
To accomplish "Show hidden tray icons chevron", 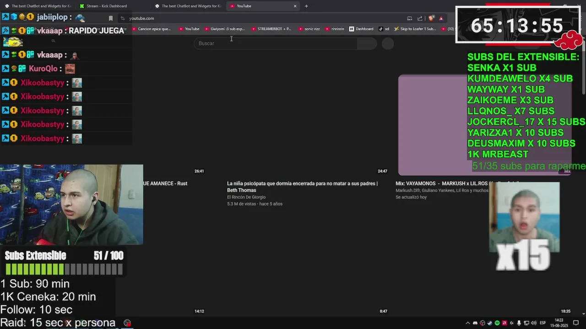I will (x=468, y=323).
